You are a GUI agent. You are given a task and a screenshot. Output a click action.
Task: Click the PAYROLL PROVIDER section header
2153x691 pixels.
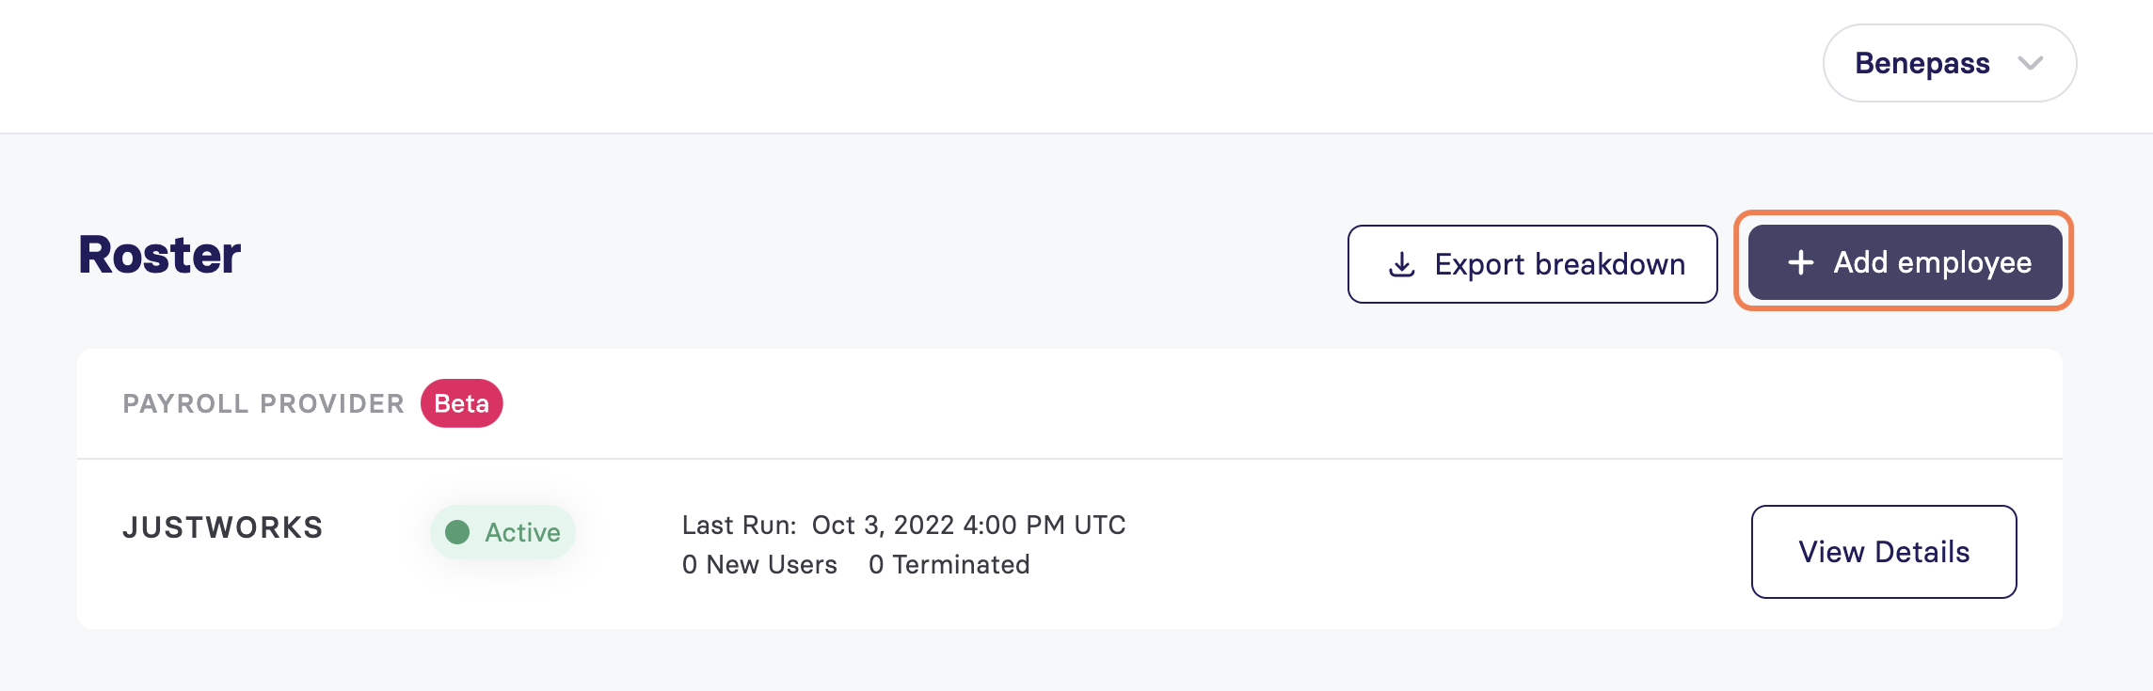point(263,403)
